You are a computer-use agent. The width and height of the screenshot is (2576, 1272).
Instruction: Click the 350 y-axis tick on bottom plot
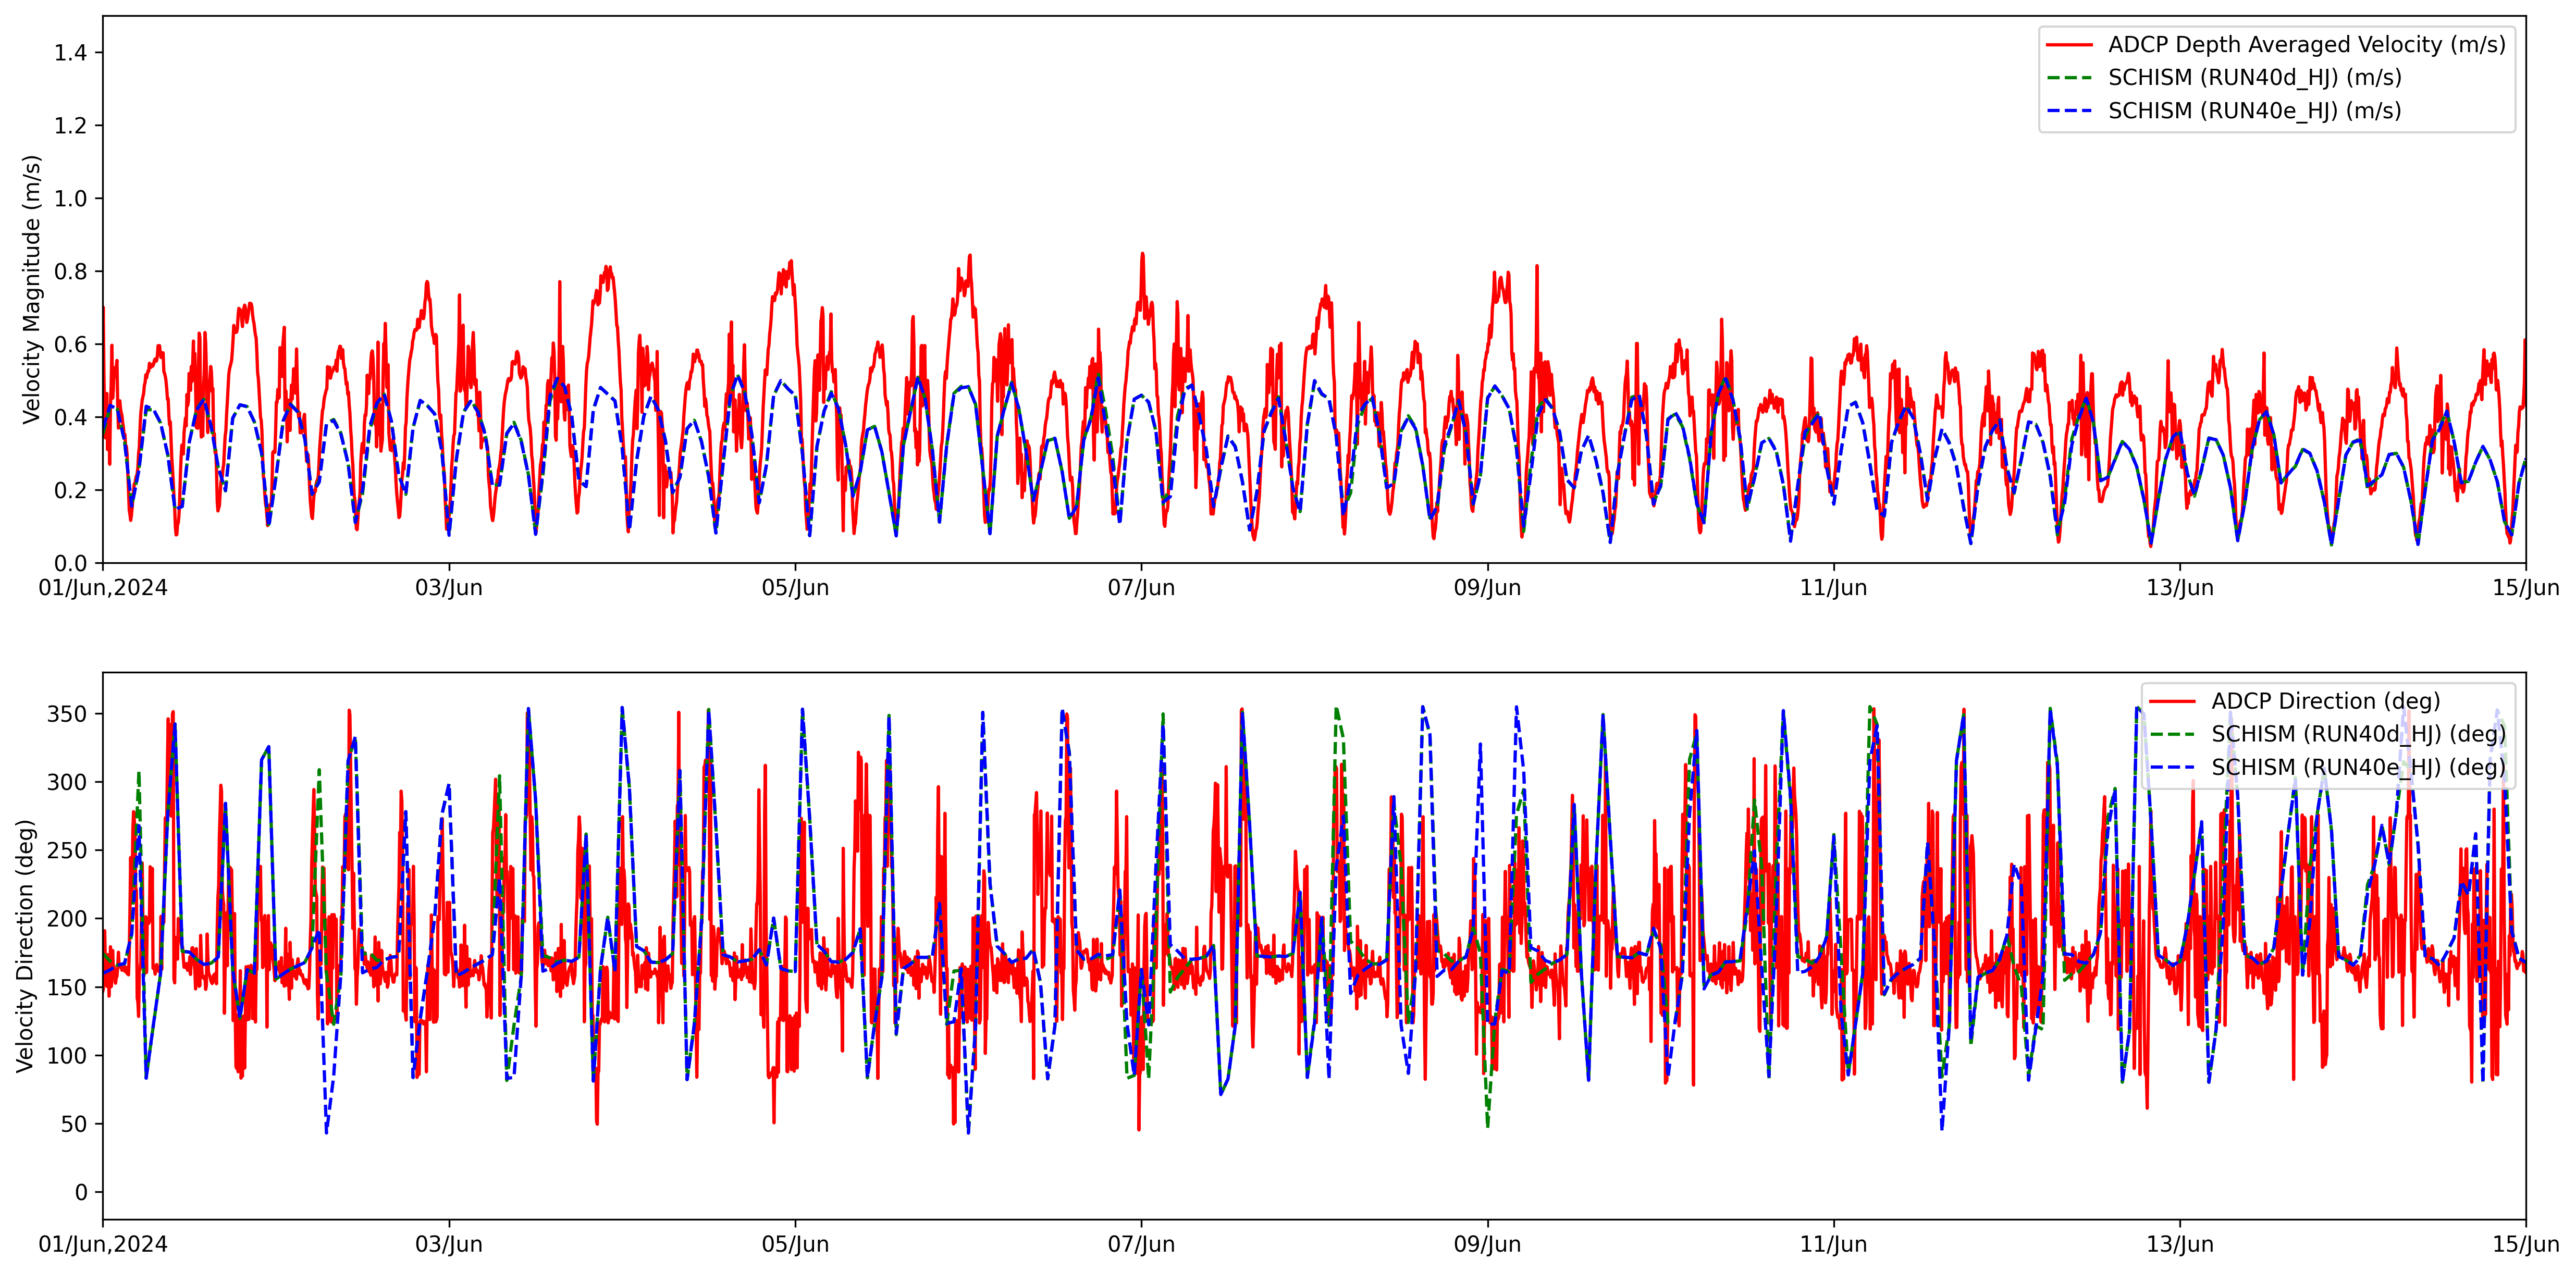point(67,714)
